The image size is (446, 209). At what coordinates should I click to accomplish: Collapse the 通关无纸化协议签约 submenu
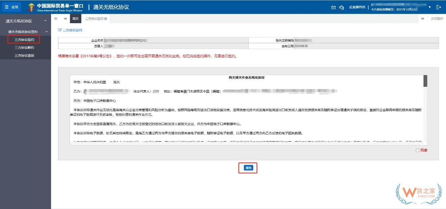[x=46, y=31]
